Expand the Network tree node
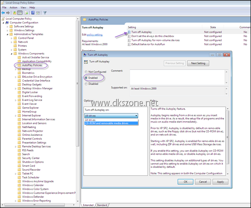The image size is (251, 208). [x=12, y=42]
